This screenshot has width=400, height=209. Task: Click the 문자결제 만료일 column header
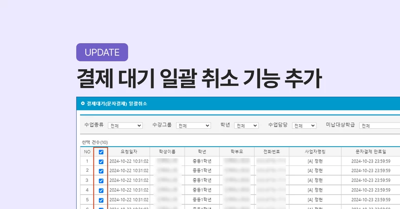(370, 152)
